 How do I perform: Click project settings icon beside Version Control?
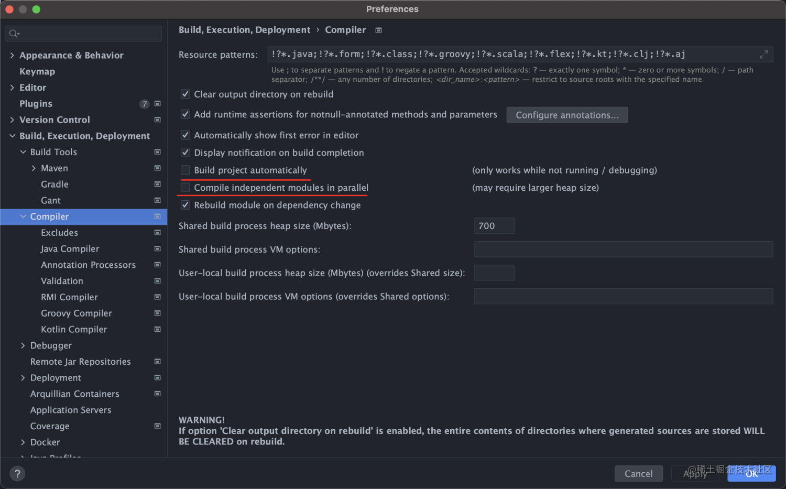tap(157, 120)
